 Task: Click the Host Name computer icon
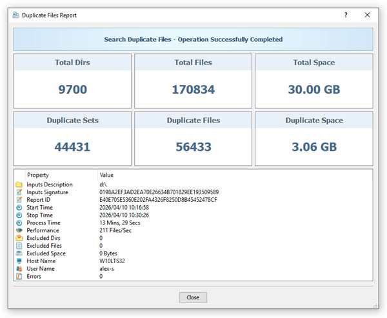[x=19, y=261]
